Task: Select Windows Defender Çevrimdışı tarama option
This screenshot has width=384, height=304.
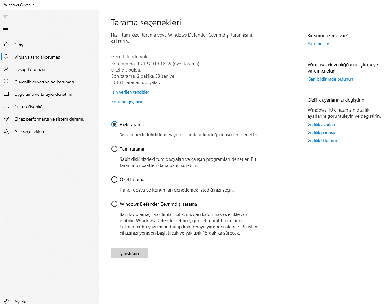Action: pos(114,204)
